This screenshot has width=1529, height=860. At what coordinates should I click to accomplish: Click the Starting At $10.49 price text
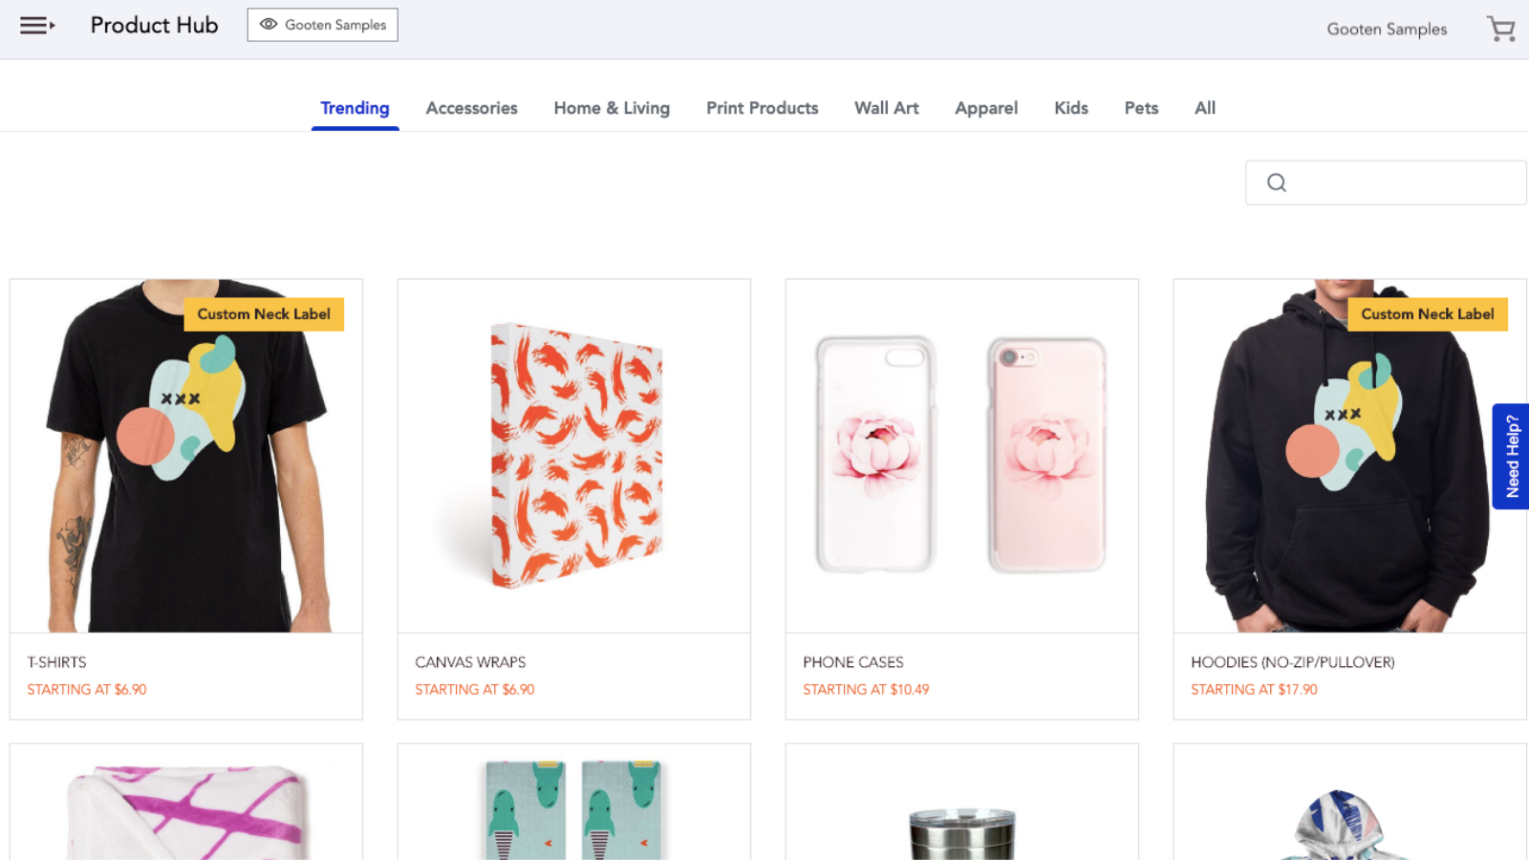click(x=866, y=689)
